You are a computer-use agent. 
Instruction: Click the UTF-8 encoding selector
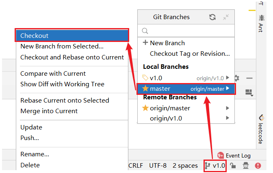[158, 166]
